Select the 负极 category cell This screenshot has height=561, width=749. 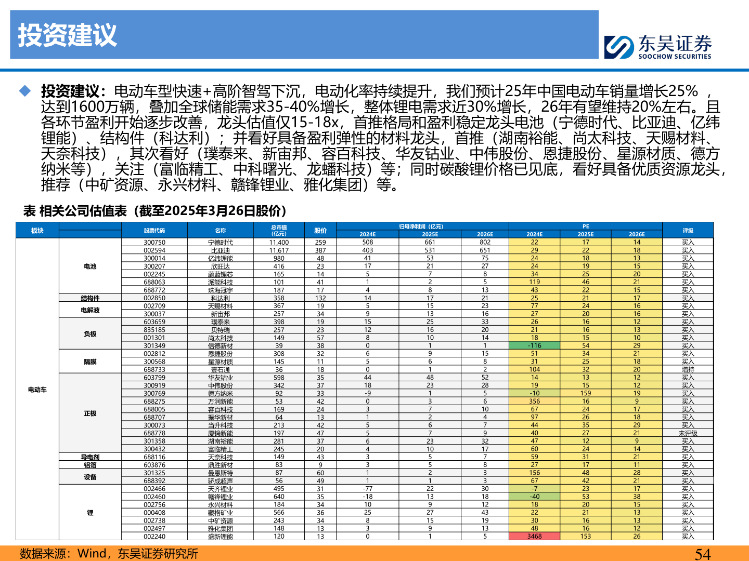click(90, 333)
